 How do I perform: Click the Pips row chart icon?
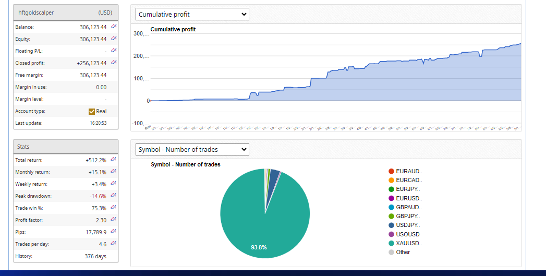(114, 232)
